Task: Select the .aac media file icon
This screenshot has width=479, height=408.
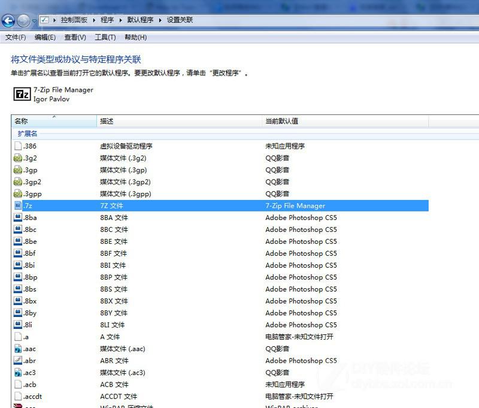Action: (18, 349)
